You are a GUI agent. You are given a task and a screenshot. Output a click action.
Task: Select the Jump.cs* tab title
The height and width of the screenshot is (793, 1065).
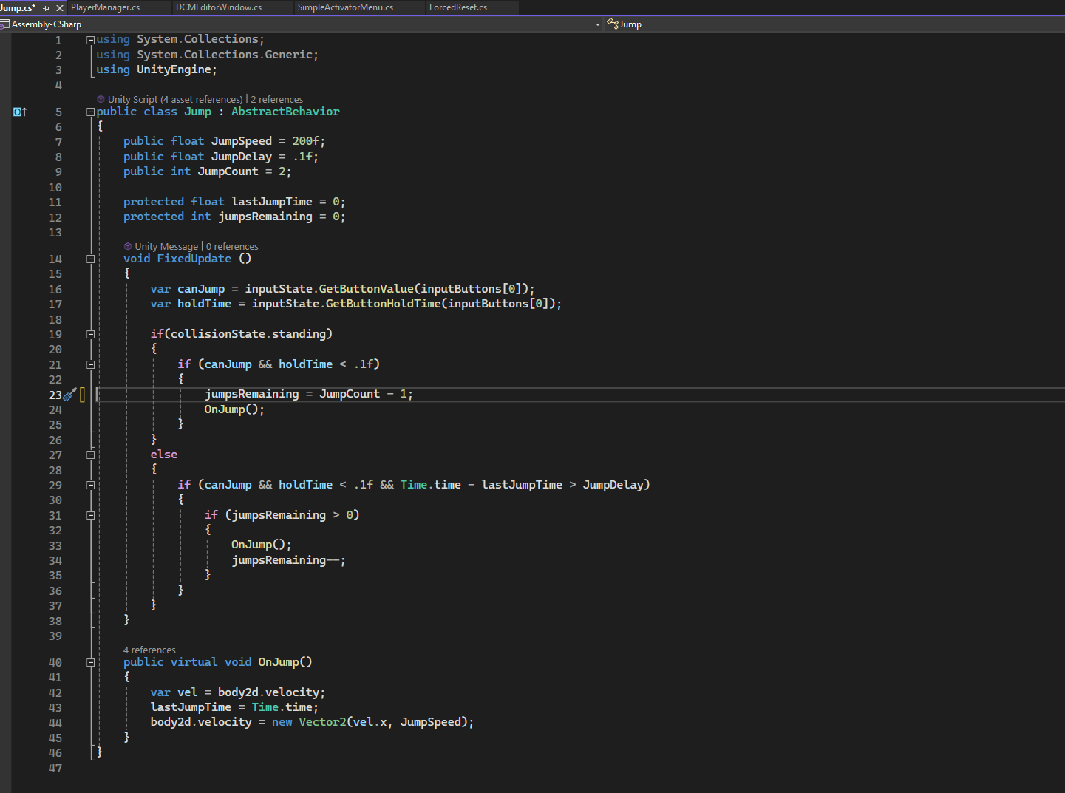click(18, 7)
